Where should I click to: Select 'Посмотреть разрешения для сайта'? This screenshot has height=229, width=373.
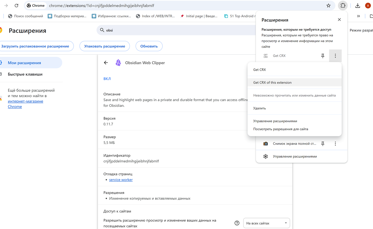tap(295, 129)
